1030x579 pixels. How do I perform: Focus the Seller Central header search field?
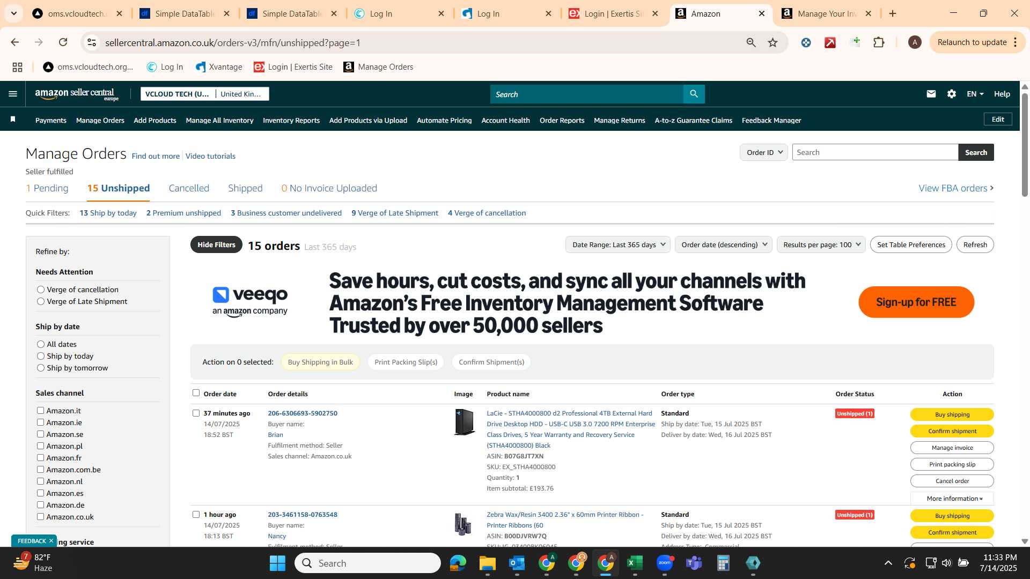pyautogui.click(x=586, y=94)
